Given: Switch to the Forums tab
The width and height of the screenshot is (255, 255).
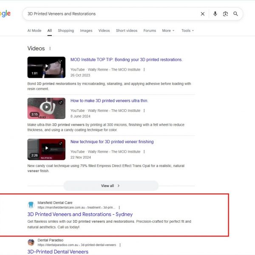Looking at the screenshot, I should [x=150, y=31].
